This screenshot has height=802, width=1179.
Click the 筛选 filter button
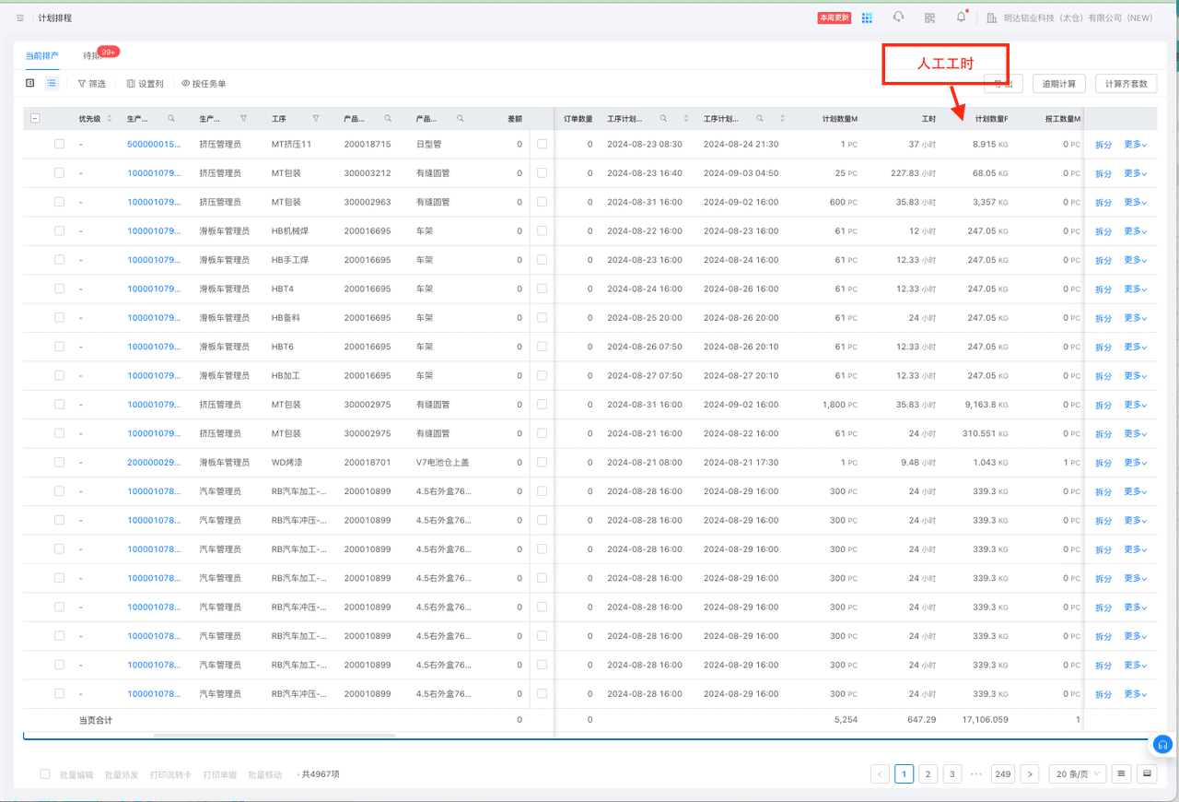click(x=92, y=83)
